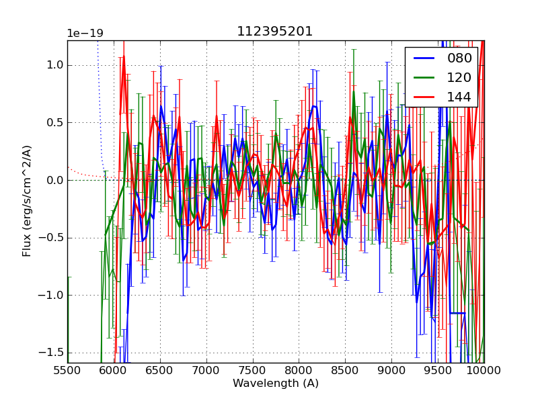Click the 10000 x-axis tick label
The width and height of the screenshot is (538, 403).
point(484,370)
